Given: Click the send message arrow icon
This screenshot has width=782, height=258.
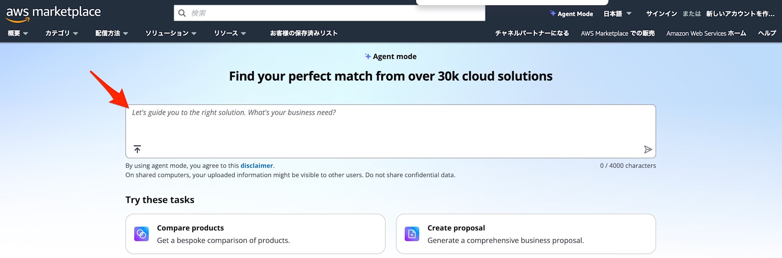Looking at the screenshot, I should (x=647, y=149).
